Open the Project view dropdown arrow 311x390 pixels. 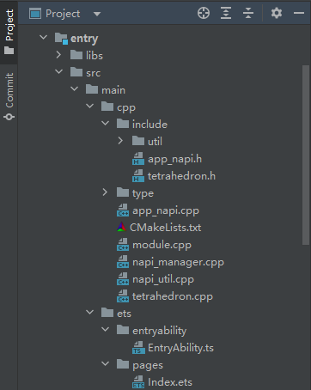tap(97, 14)
